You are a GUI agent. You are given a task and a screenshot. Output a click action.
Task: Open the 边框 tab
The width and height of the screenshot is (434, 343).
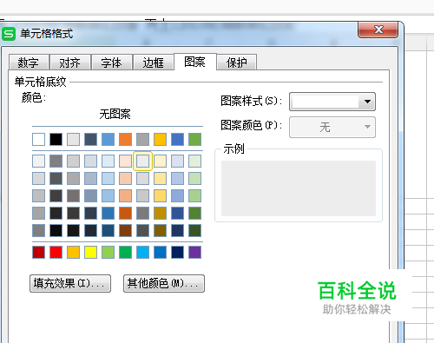click(153, 63)
